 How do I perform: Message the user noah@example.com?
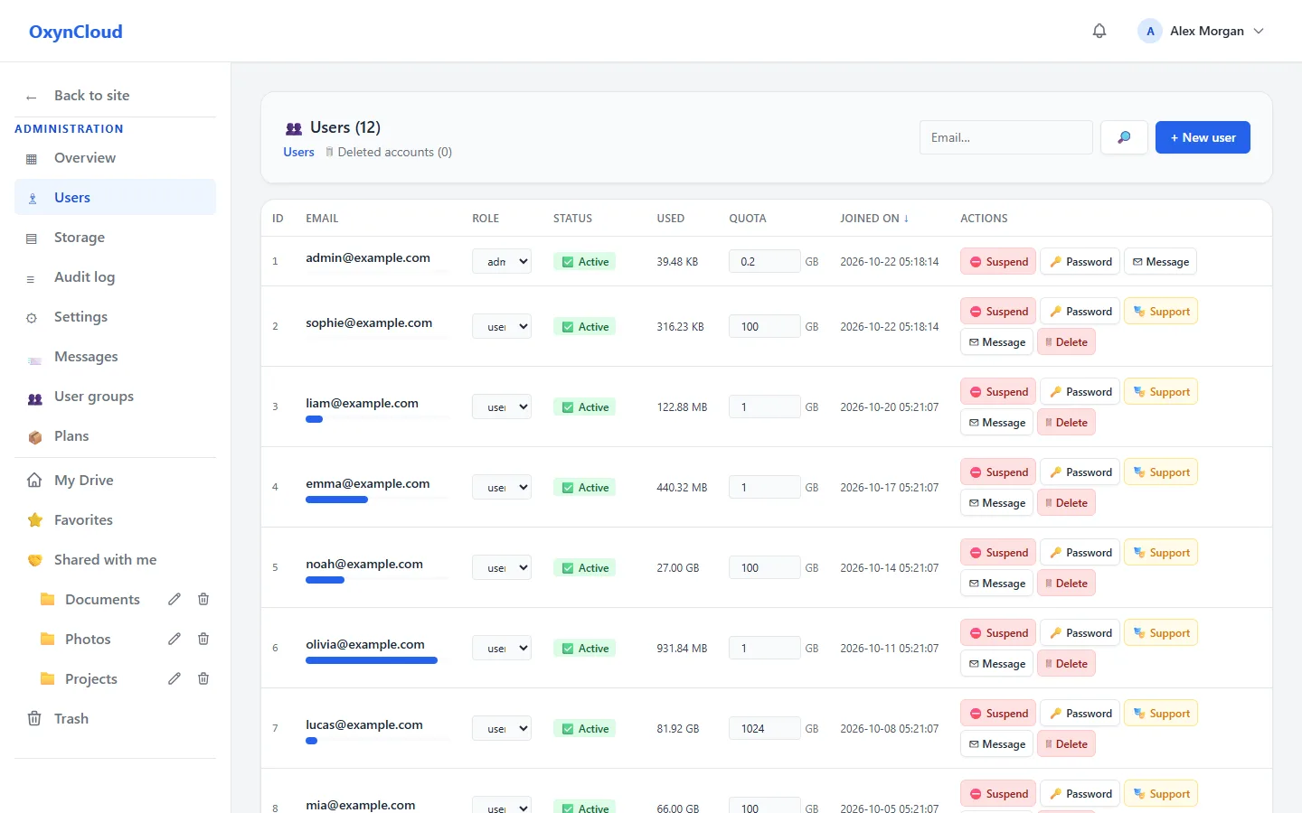pyautogui.click(x=996, y=584)
